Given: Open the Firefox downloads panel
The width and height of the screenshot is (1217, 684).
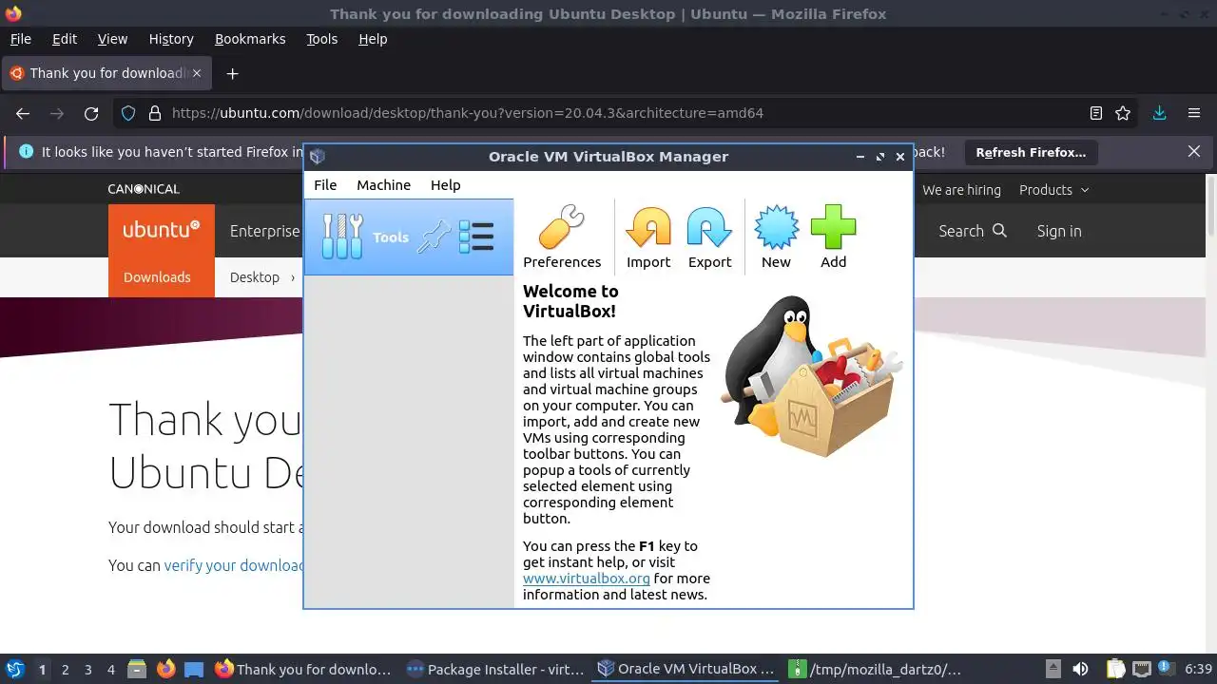Looking at the screenshot, I should point(1159,113).
